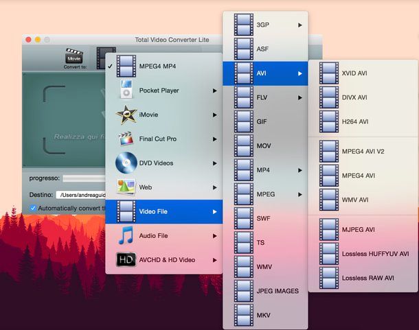This screenshot has width=419, height=330.
Task: Choose the MP4 entry in the video list
Action: 265,170
